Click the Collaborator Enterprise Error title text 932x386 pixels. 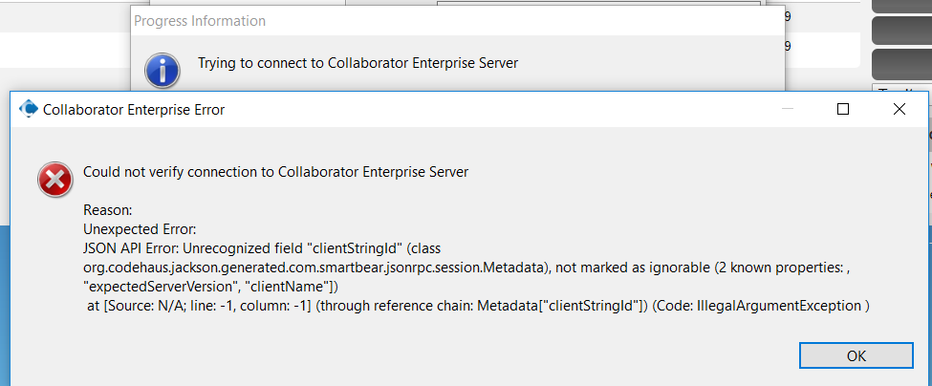[x=134, y=110]
